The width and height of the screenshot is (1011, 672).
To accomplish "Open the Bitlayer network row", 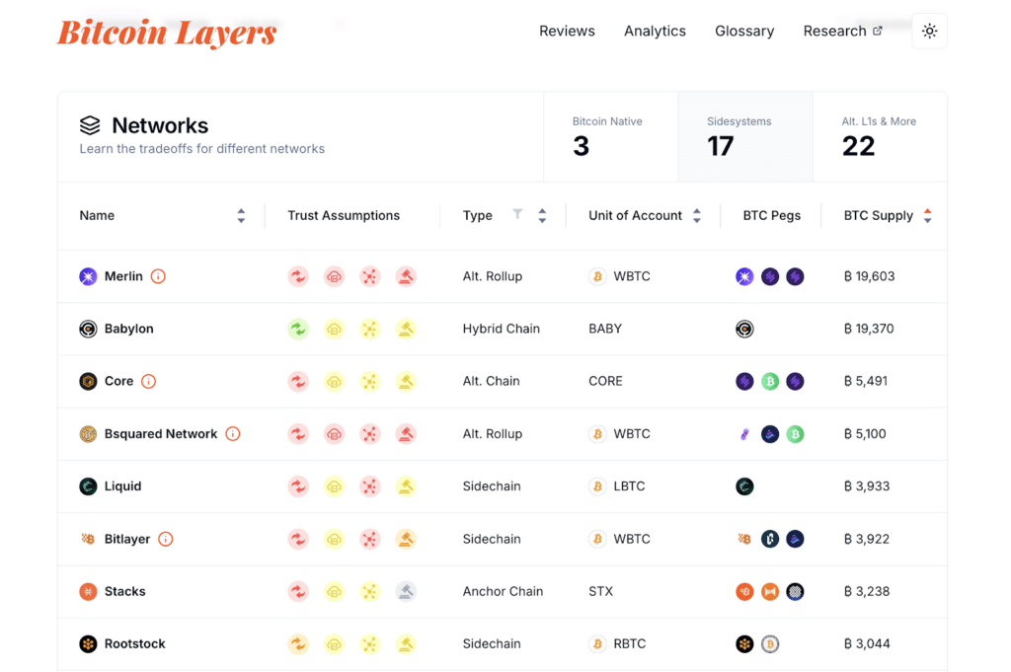I will [503, 539].
